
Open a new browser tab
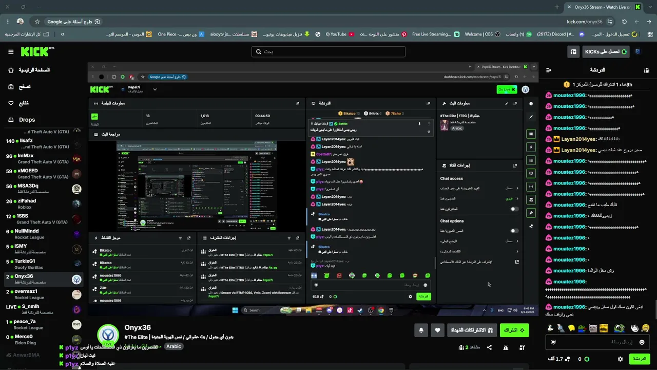pyautogui.click(x=557, y=7)
